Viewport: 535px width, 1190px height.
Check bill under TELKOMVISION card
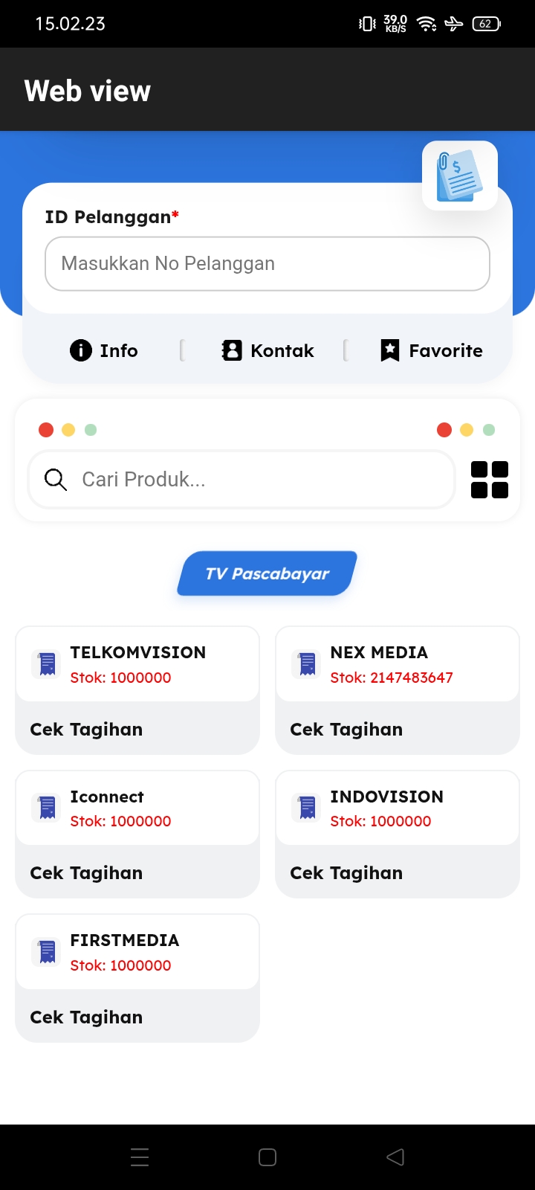pos(86,730)
